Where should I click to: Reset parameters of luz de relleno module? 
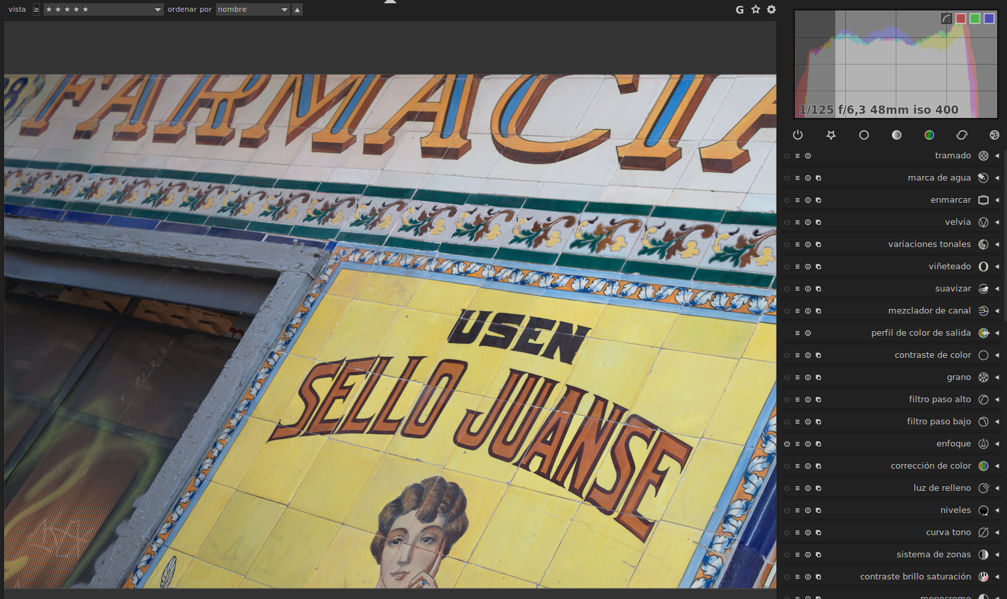pyautogui.click(x=808, y=488)
